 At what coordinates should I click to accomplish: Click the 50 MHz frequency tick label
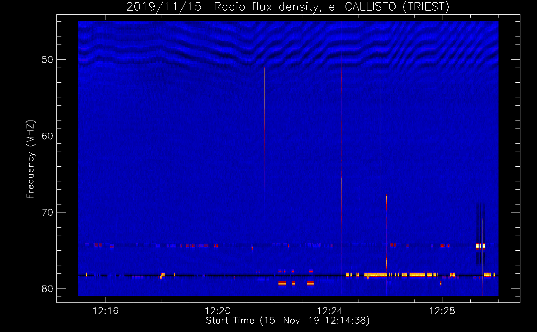47,60
